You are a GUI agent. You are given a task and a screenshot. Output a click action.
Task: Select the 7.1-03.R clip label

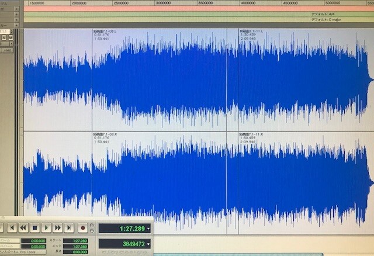click(x=105, y=134)
